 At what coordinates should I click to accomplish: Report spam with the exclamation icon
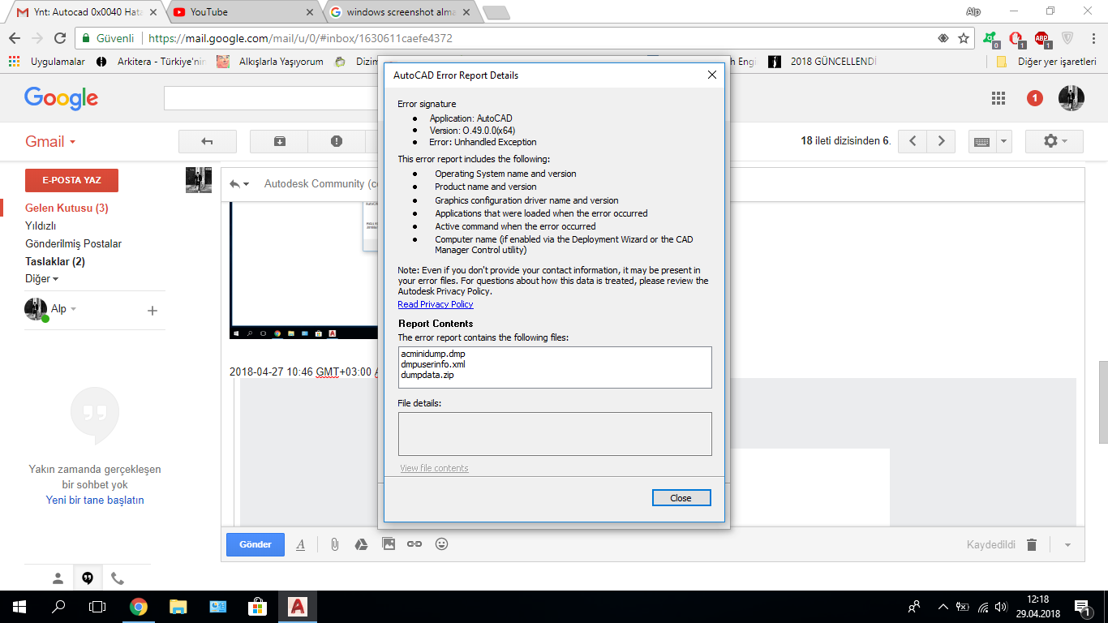tap(337, 141)
